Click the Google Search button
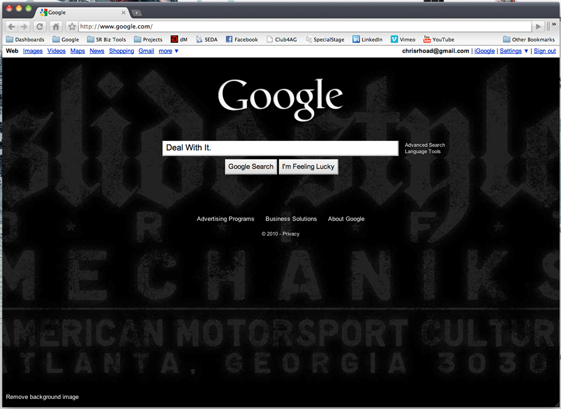561x409 pixels. pos(251,167)
